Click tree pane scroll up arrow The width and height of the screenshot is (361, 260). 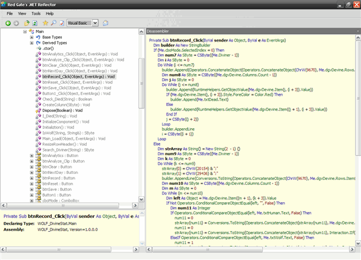coord(141,31)
